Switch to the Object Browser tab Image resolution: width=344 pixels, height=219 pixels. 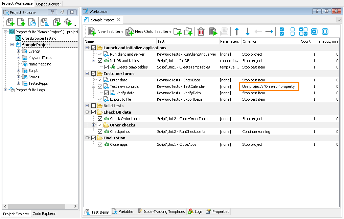[x=48, y=4]
